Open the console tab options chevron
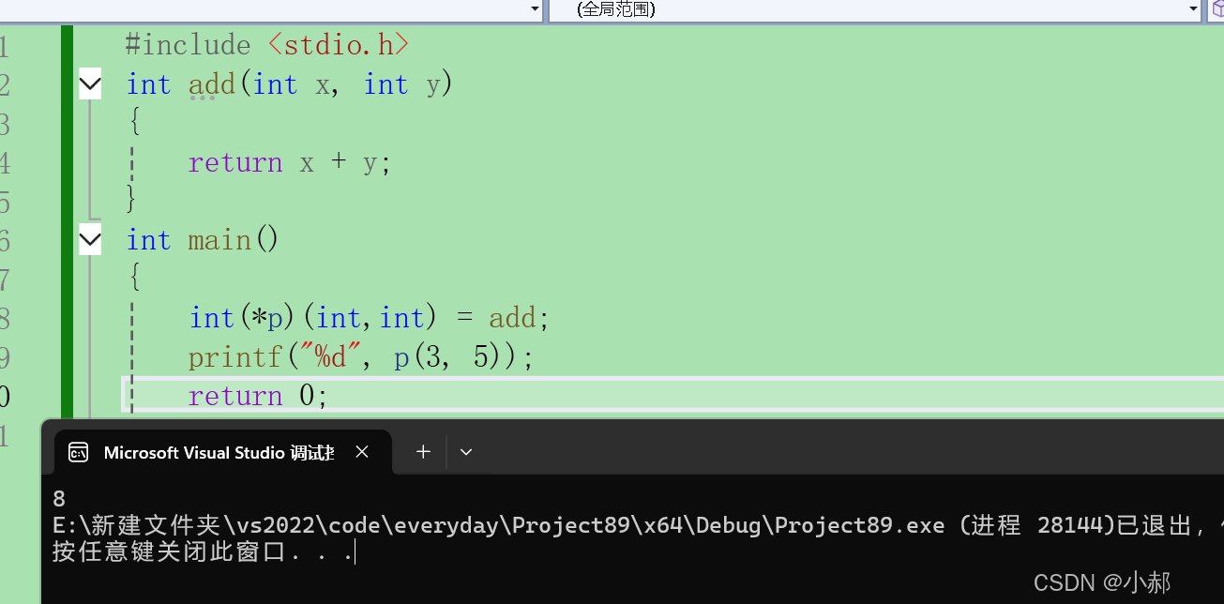The height and width of the screenshot is (604, 1224). pos(466,452)
